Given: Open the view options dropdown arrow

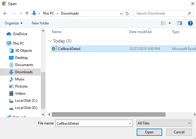Looking at the screenshot, I should [x=170, y=23].
